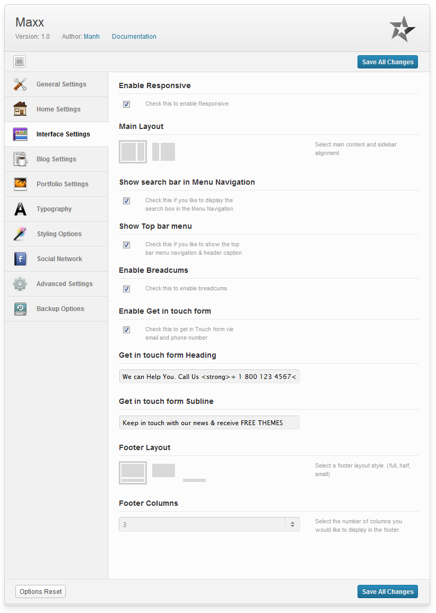Click the Get in touch form Heading field
Screen dimensions: 436x613
coord(210,376)
